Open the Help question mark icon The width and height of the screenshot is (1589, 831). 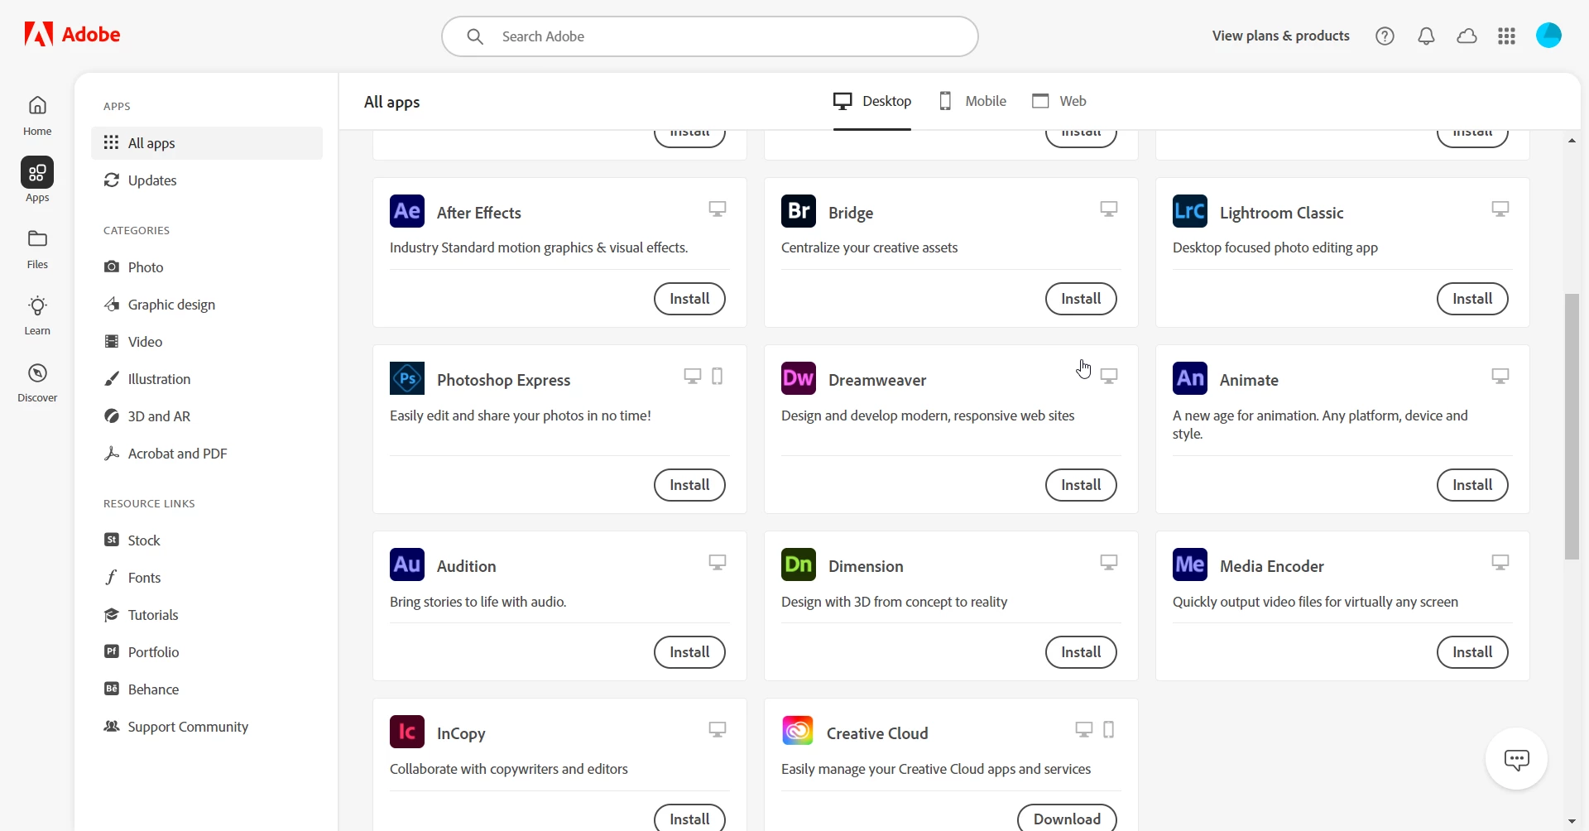(x=1385, y=36)
